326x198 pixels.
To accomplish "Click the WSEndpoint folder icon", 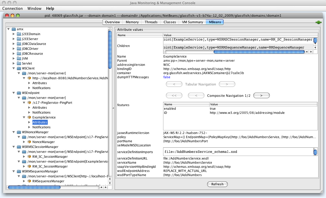I will point(19,93).
